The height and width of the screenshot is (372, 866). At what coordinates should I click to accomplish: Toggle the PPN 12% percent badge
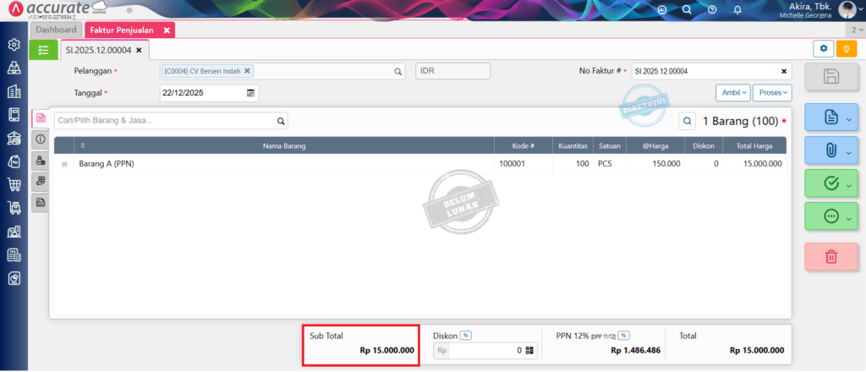[624, 336]
